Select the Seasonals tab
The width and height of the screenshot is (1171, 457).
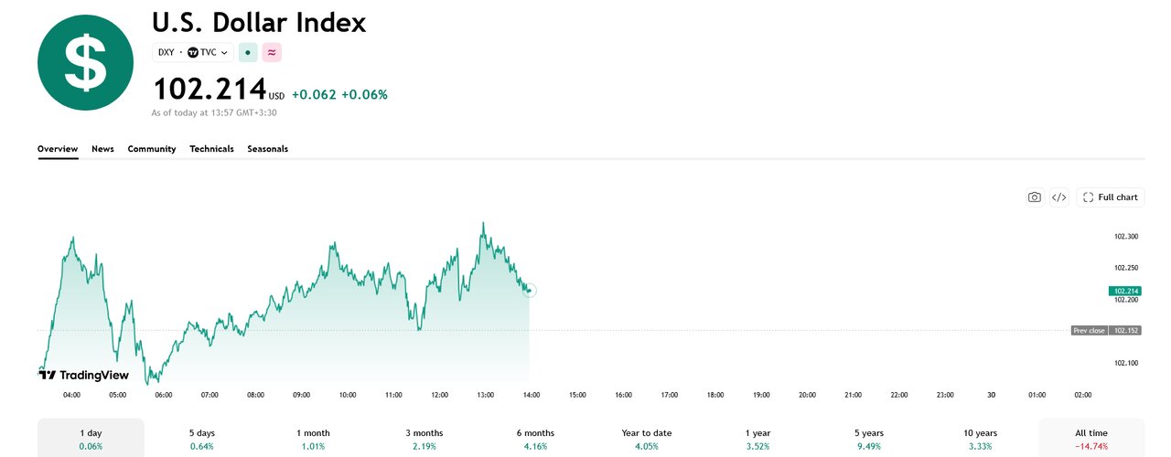(x=267, y=149)
